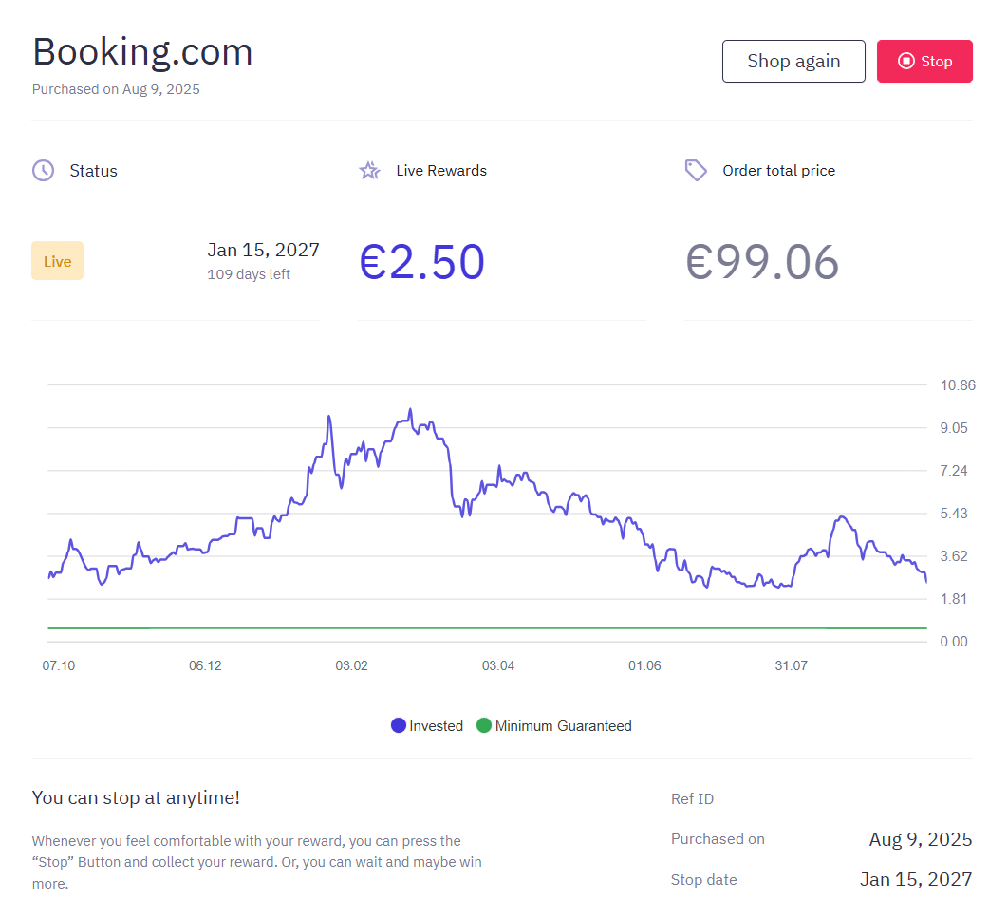989x917 pixels.
Task: Click the tag icon beside Order total price
Action: (x=696, y=170)
